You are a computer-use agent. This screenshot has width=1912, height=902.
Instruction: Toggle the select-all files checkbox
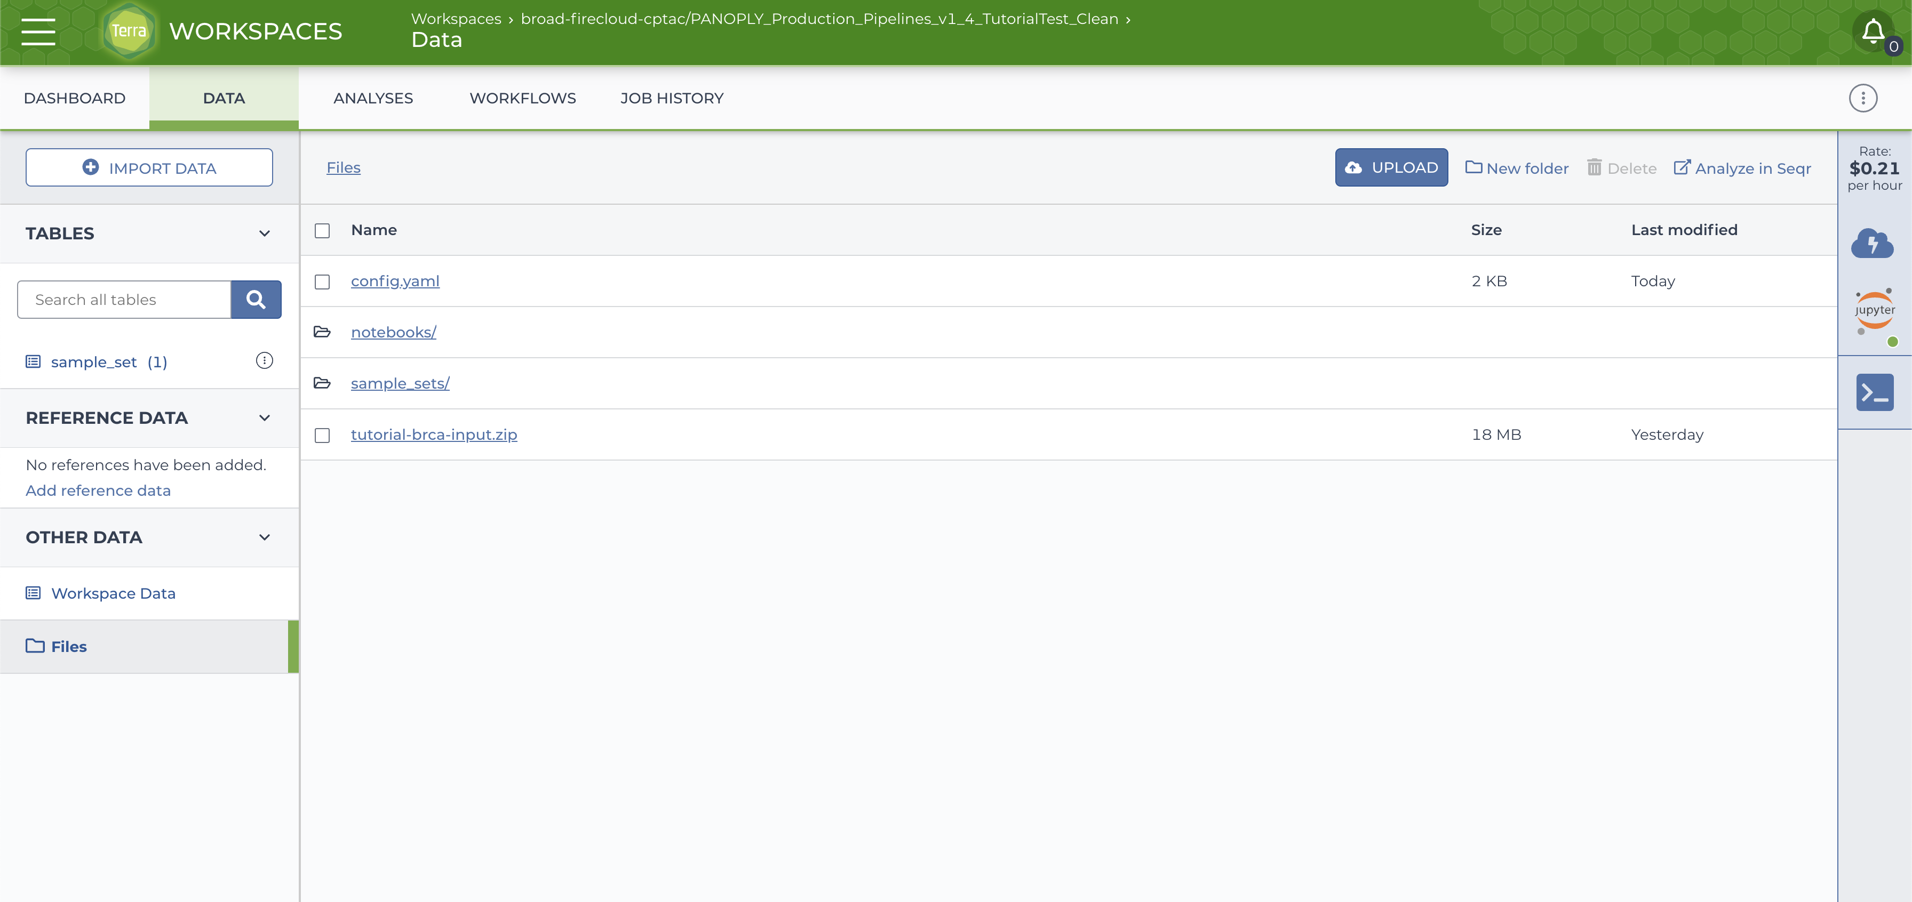pos(322,231)
